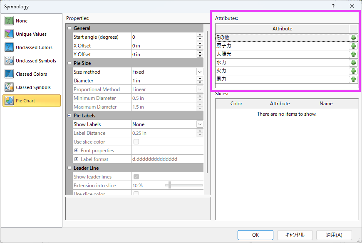This screenshot has width=362, height=243.
Task: Expand the Font properties group
Action: pos(76,151)
